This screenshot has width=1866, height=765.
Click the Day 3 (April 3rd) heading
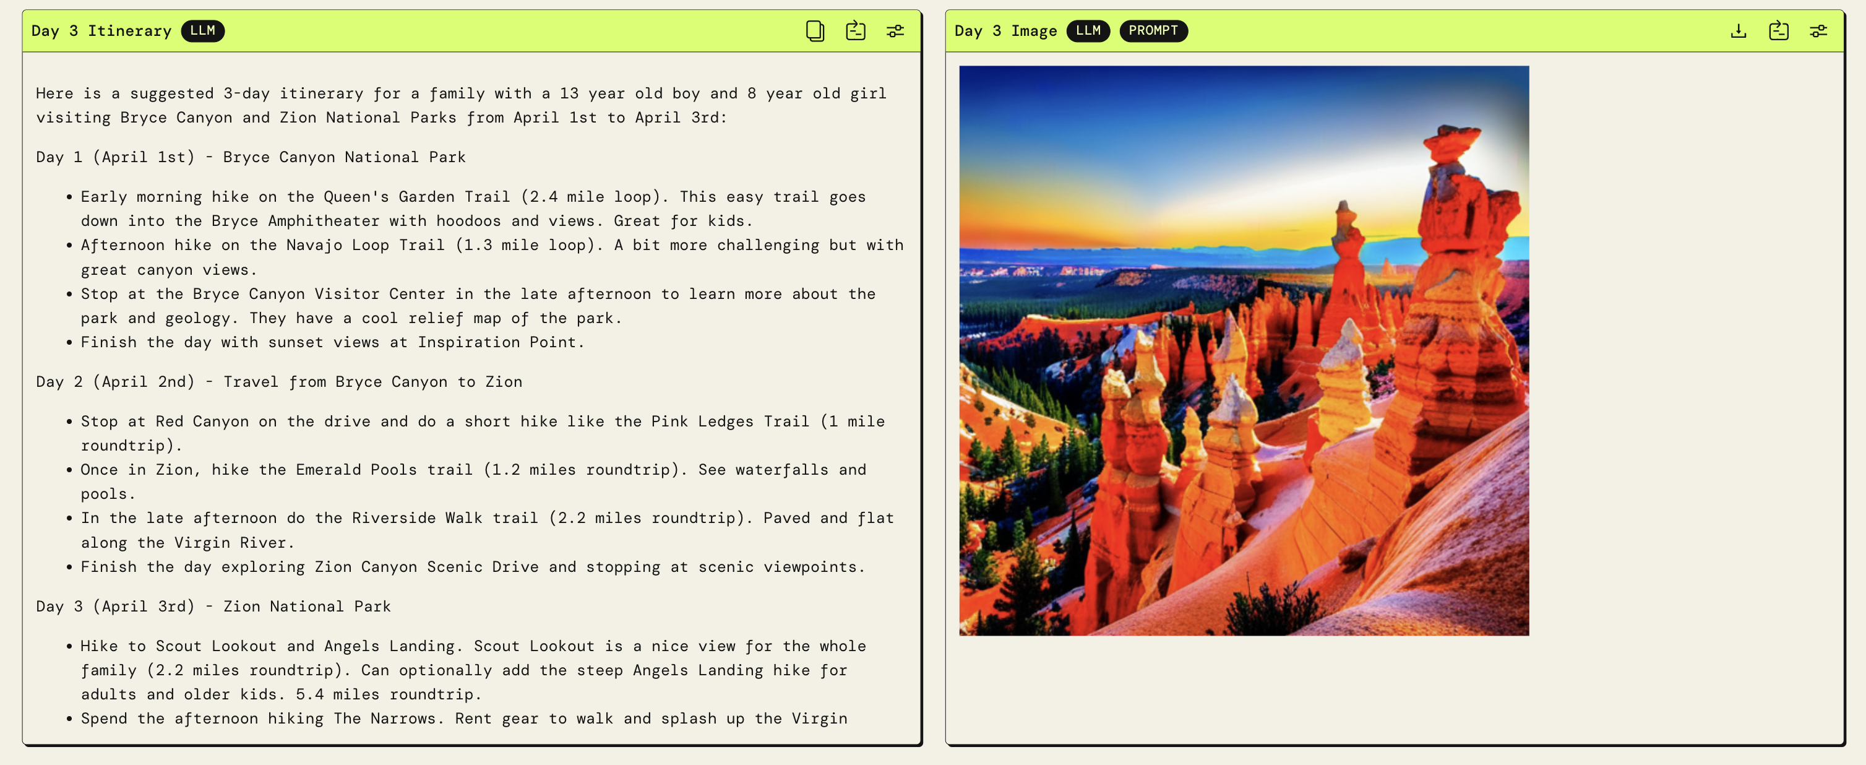point(213,607)
